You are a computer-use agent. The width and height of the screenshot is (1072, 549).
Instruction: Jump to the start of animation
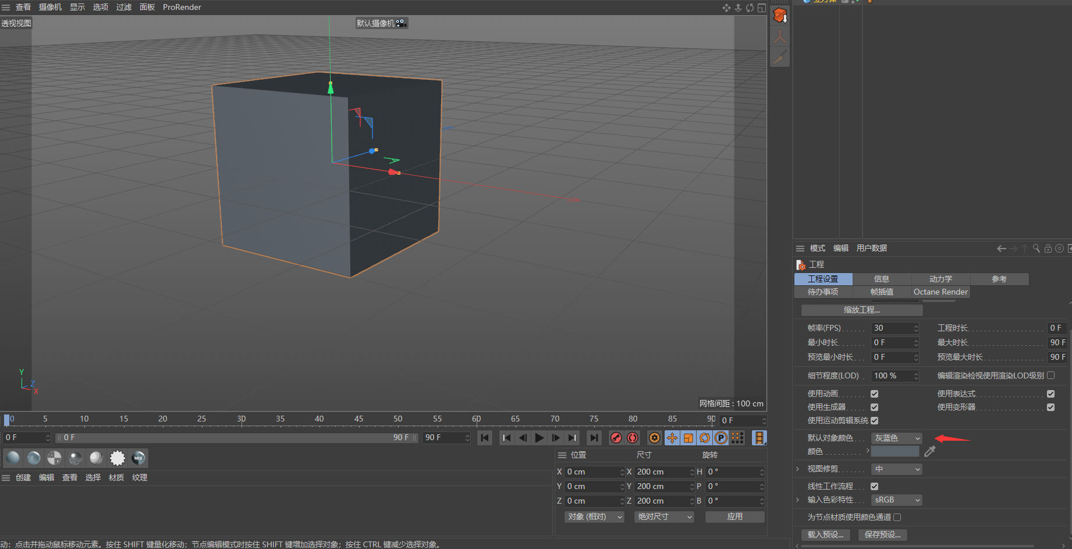[485, 438]
